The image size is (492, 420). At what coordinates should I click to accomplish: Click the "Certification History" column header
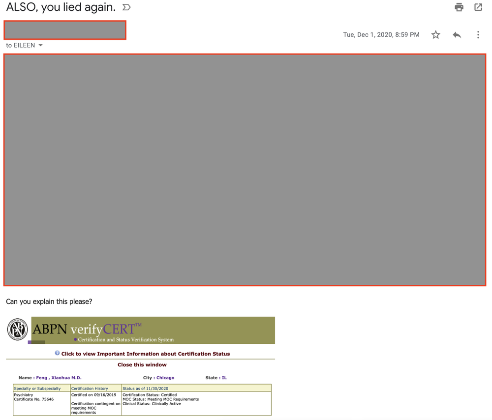tap(90, 389)
